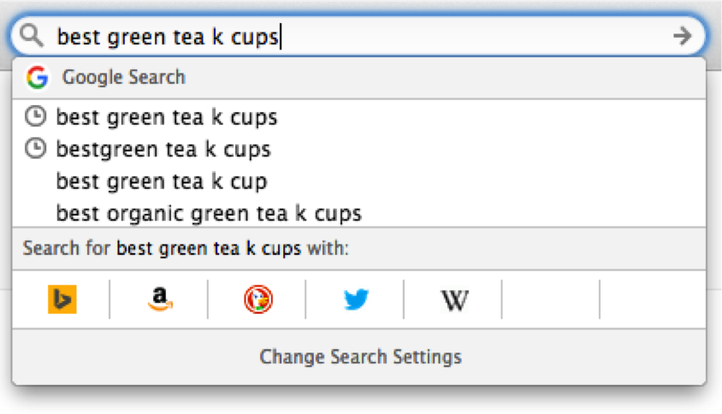Search with the Amazon engine icon

(x=159, y=299)
